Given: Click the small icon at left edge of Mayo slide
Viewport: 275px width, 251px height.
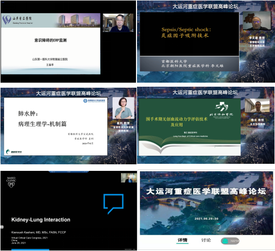Looking at the screenshot, I should pyautogui.click(x=2, y=227).
